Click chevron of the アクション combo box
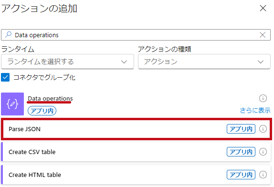274x187 pixels. tap(261, 62)
